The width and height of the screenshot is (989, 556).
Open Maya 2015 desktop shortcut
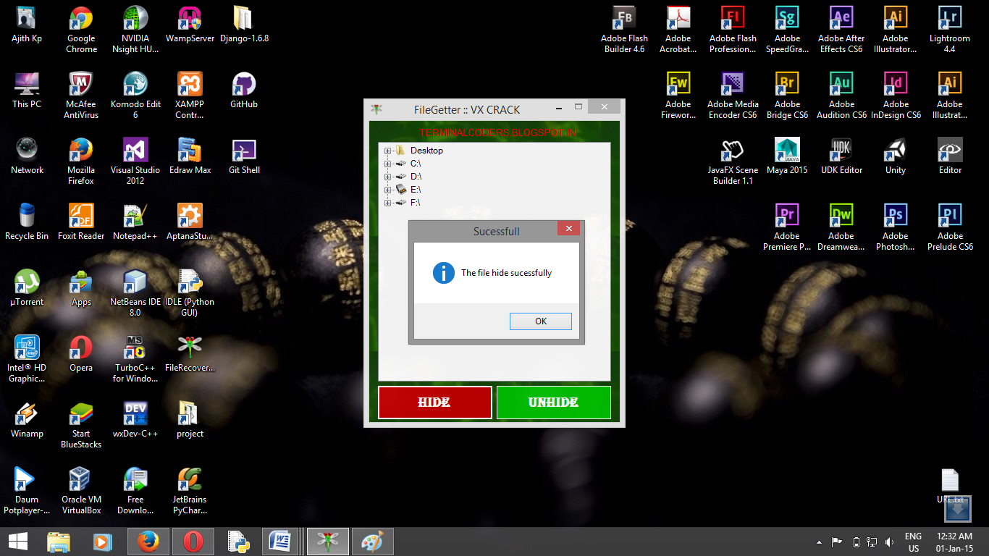tap(787, 156)
